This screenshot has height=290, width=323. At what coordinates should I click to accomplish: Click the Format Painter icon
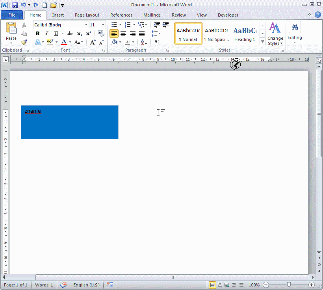point(24,42)
